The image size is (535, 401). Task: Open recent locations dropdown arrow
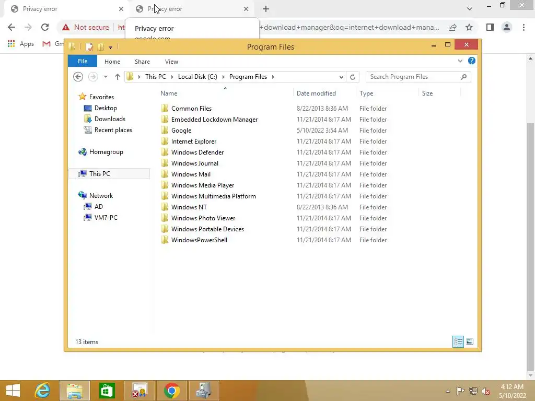coord(106,77)
